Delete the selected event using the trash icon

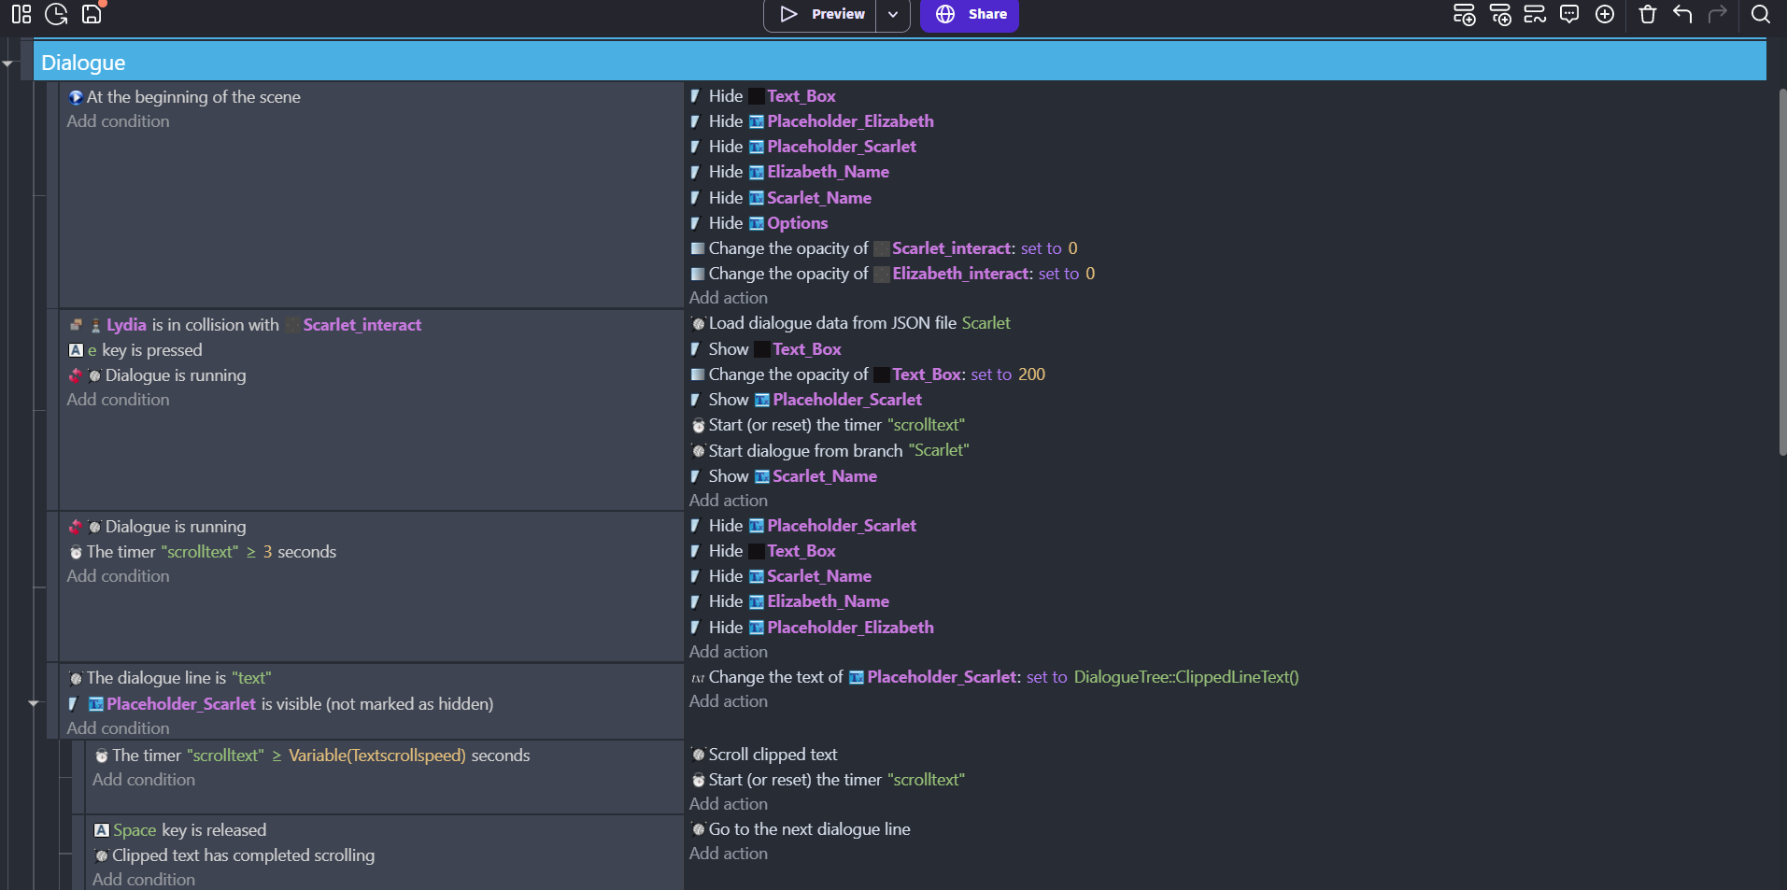pos(1648,14)
